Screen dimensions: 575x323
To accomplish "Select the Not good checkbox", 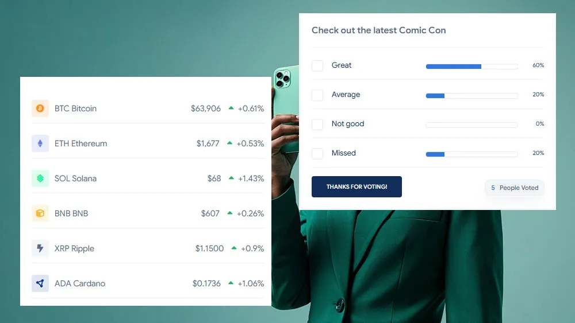I will point(317,124).
